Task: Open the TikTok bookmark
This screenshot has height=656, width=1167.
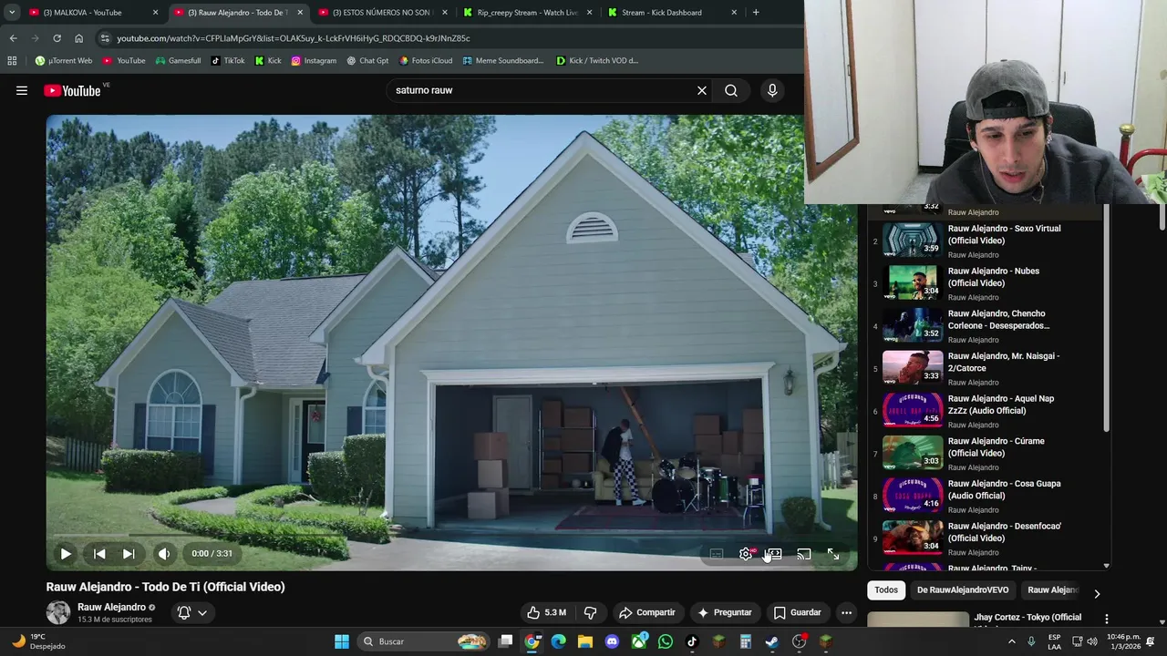Action: (228, 61)
